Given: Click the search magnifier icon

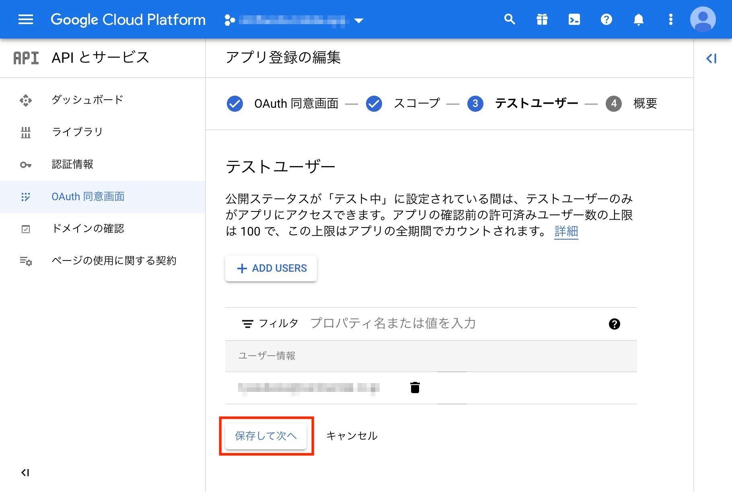Looking at the screenshot, I should (x=510, y=19).
